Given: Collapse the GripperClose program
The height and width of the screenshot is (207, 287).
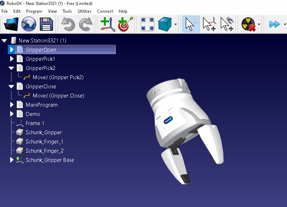Looking at the screenshot, I should (11, 87).
